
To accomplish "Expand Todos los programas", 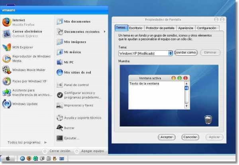I will pyautogui.click(x=27, y=142).
